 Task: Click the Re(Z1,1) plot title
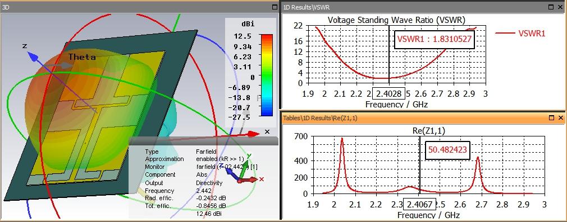428,131
